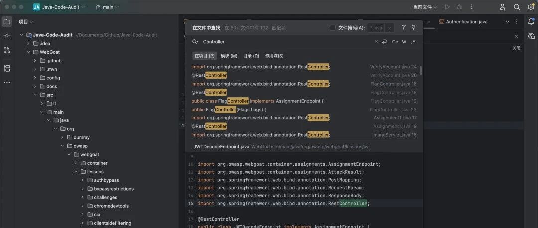Screen dimensions: 538x228
Task: Open Search Everywhere magnifier icon
Action: pyautogui.click(x=517, y=7)
